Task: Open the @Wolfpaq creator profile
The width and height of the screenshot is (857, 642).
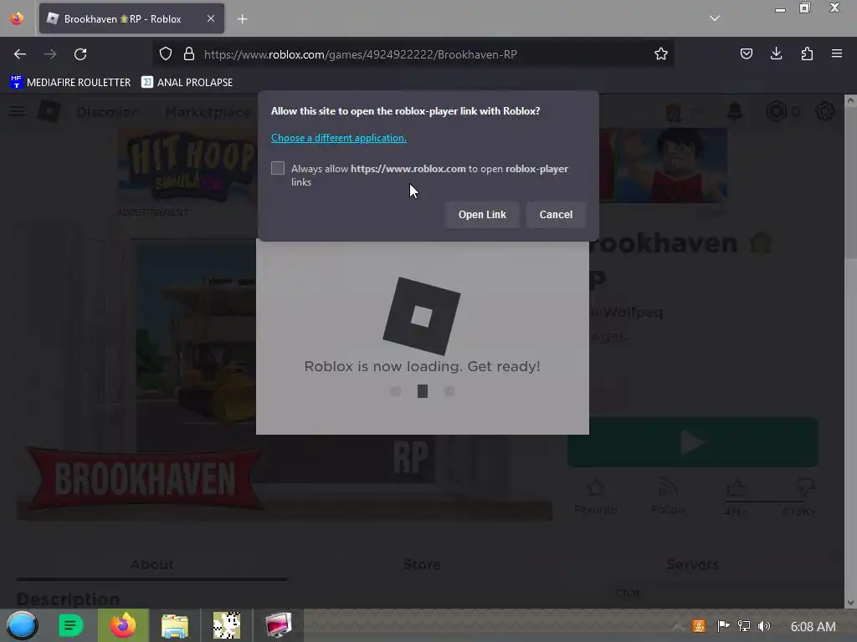Action: [x=627, y=313]
